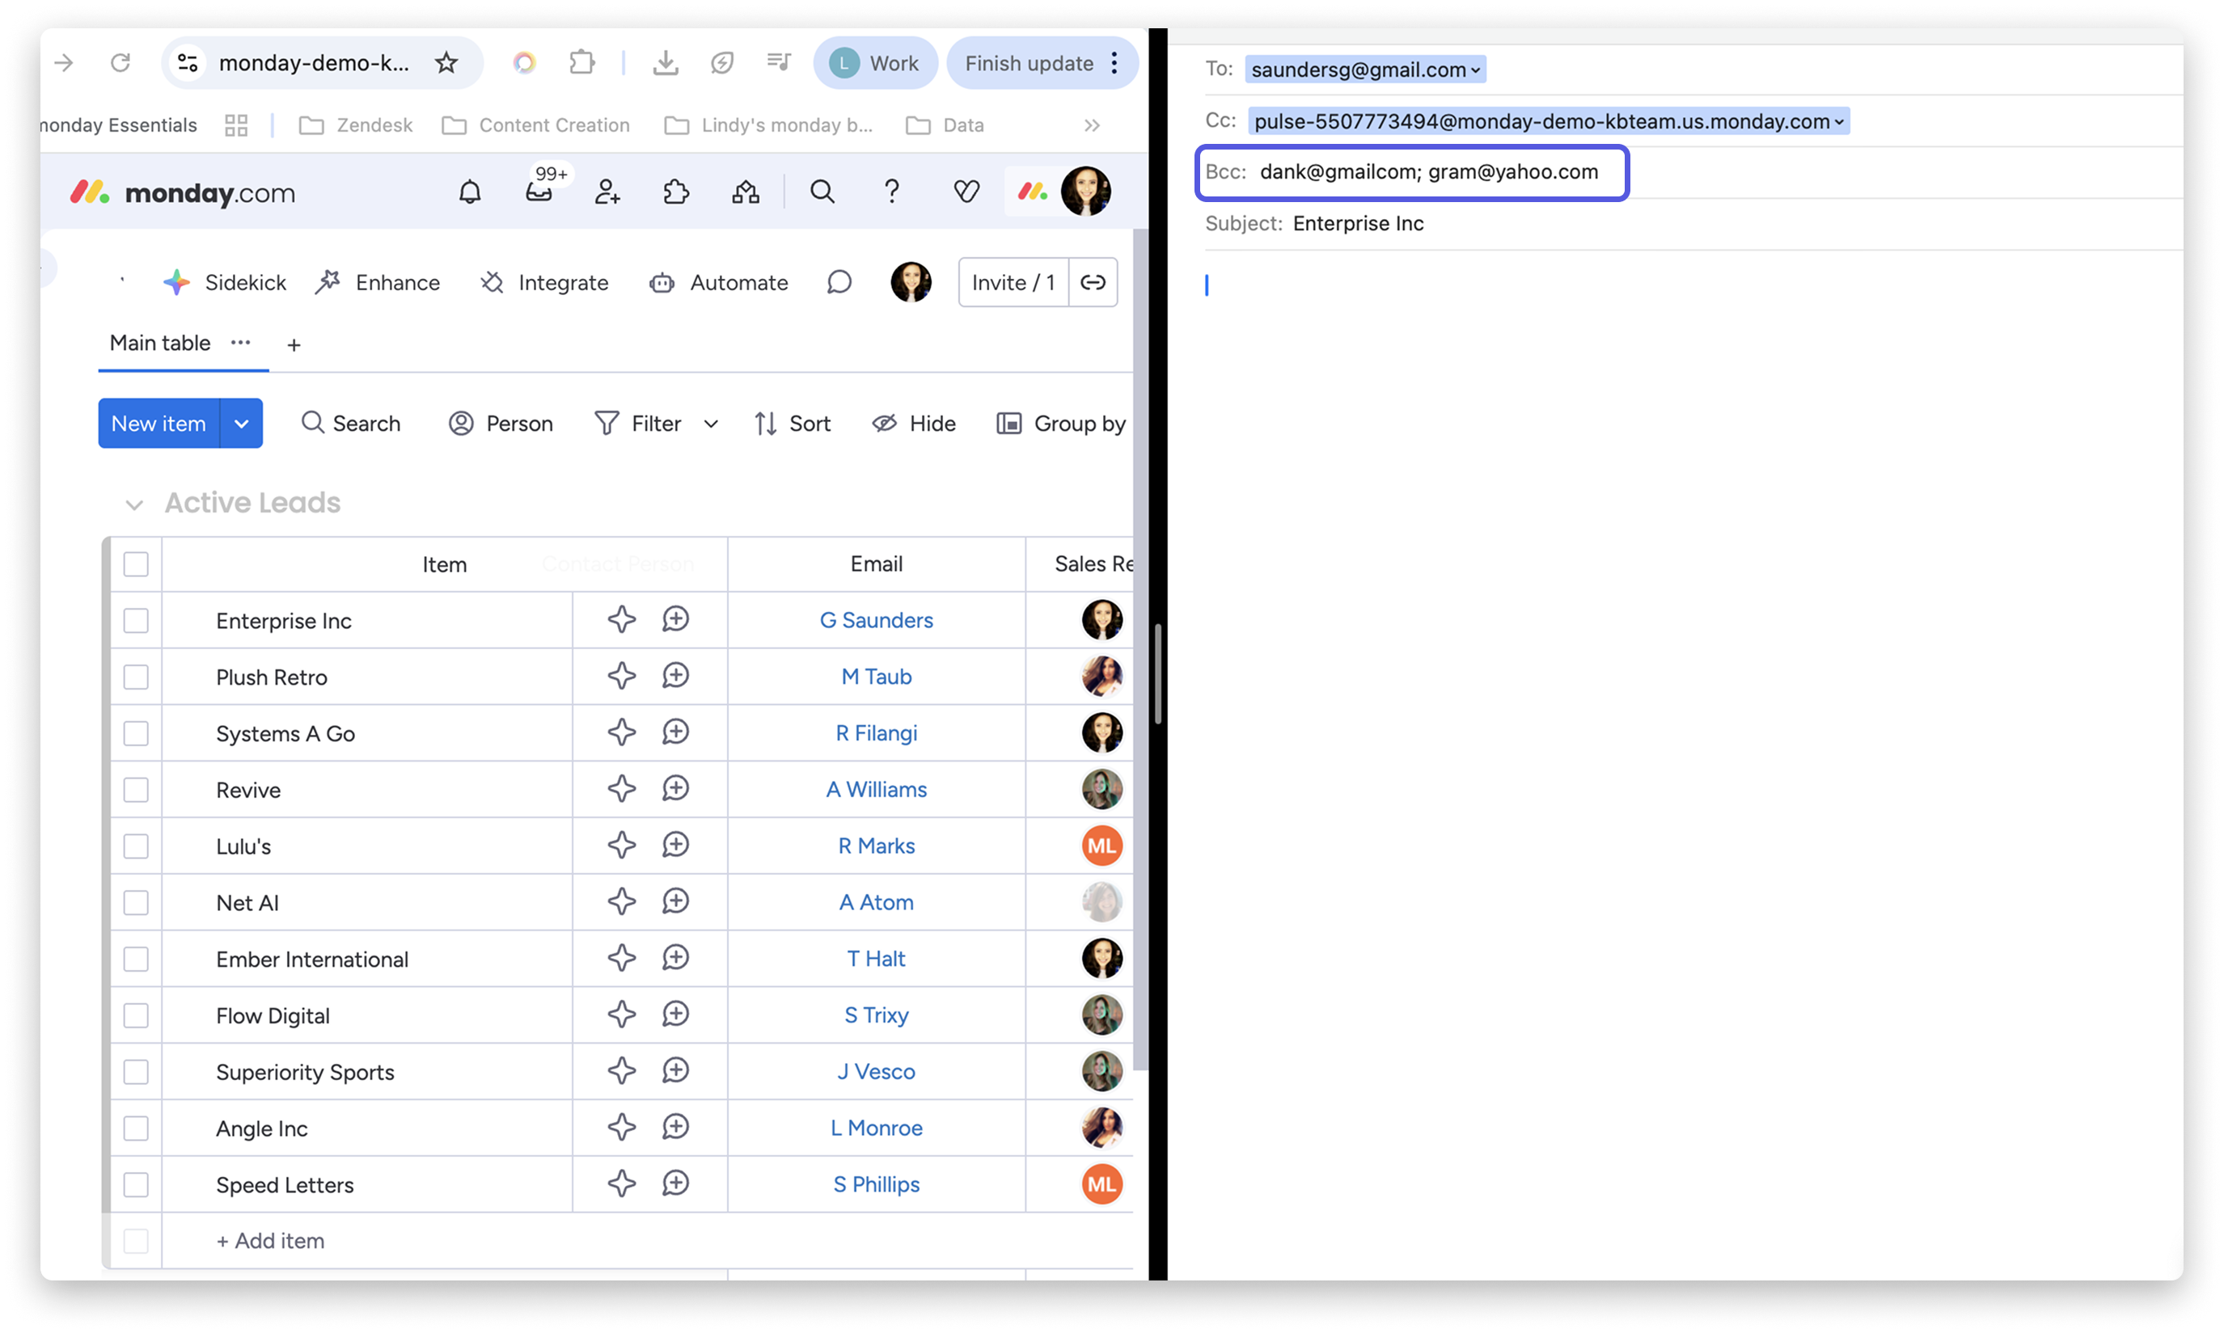Open Main table tab options menu

(240, 343)
